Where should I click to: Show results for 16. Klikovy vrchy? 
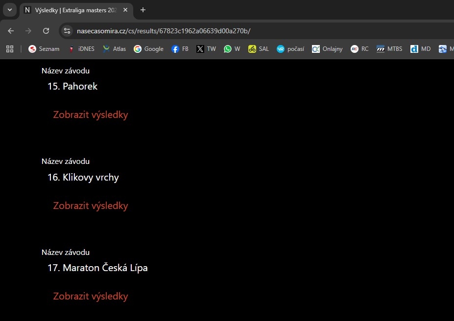click(91, 206)
